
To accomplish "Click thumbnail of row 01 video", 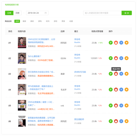I will 22,42.
